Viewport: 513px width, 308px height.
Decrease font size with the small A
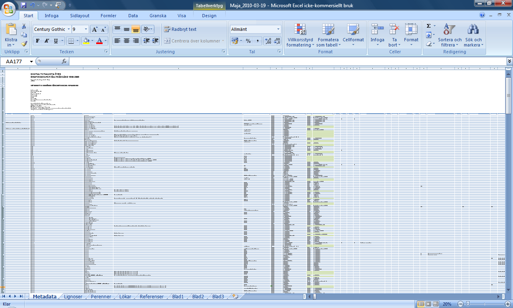[103, 29]
